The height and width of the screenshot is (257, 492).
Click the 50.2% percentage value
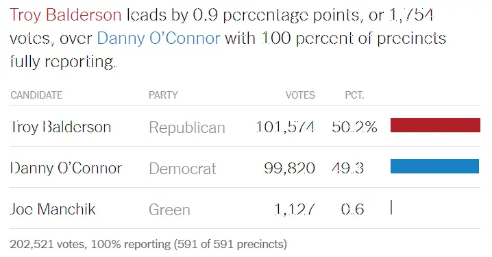point(354,127)
